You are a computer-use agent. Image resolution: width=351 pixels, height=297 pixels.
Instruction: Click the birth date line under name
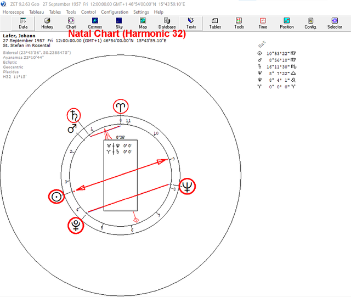pyautogui.click(x=84, y=41)
